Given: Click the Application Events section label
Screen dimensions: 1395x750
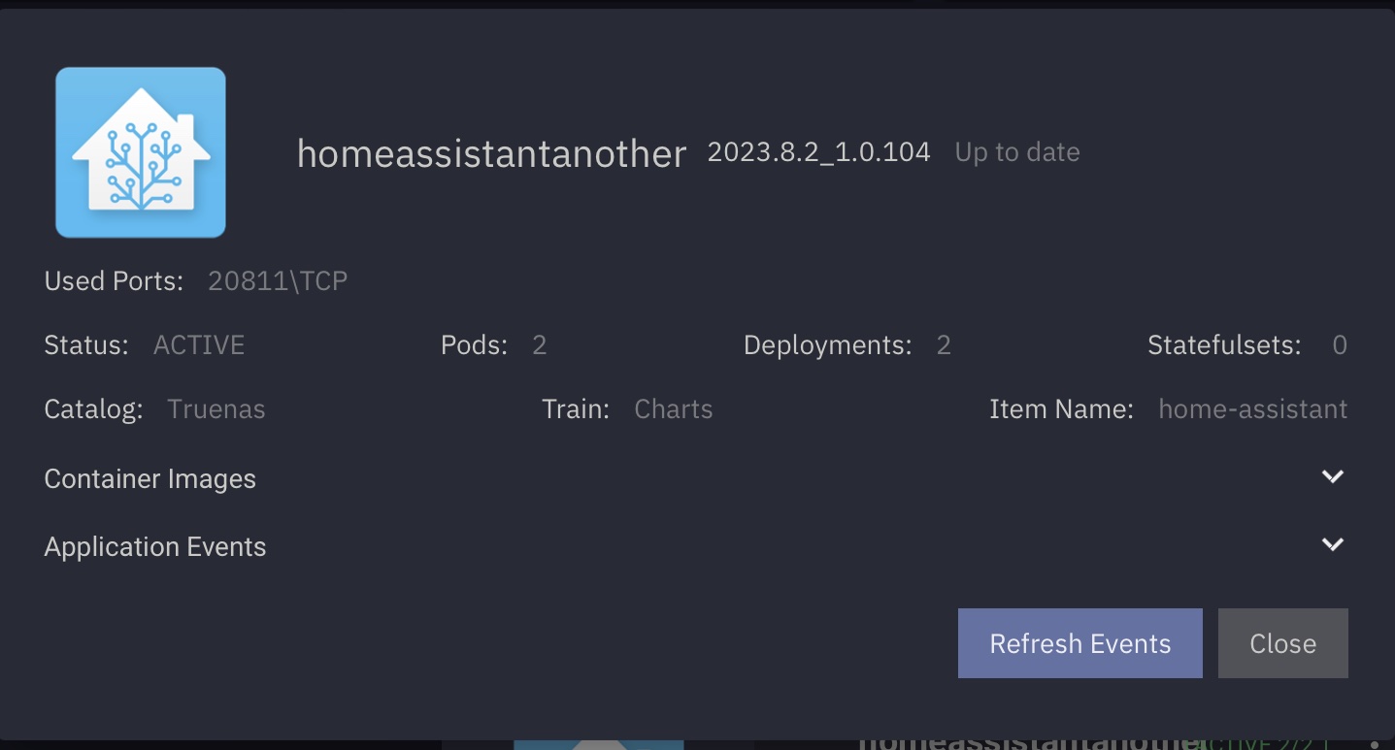Looking at the screenshot, I should click(x=155, y=547).
